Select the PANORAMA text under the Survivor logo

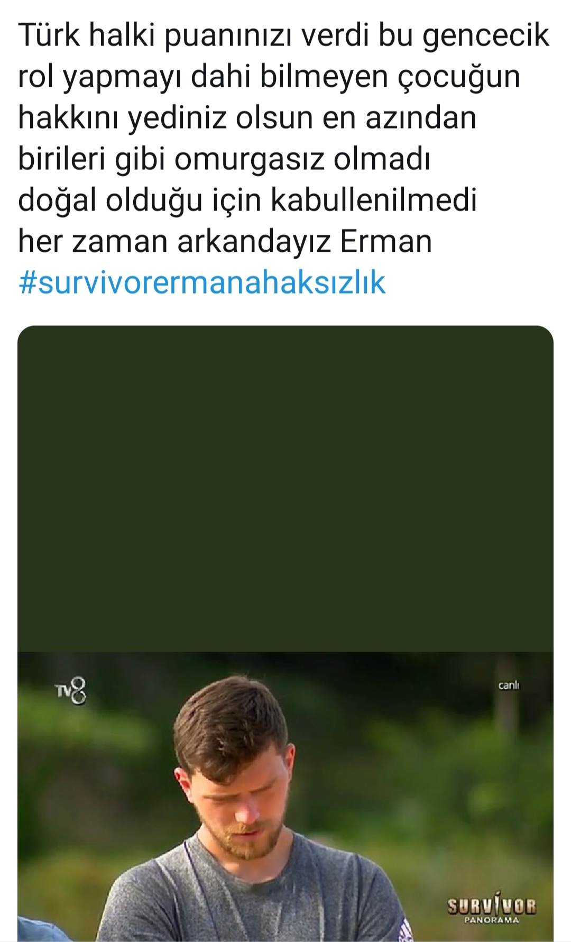(491, 920)
